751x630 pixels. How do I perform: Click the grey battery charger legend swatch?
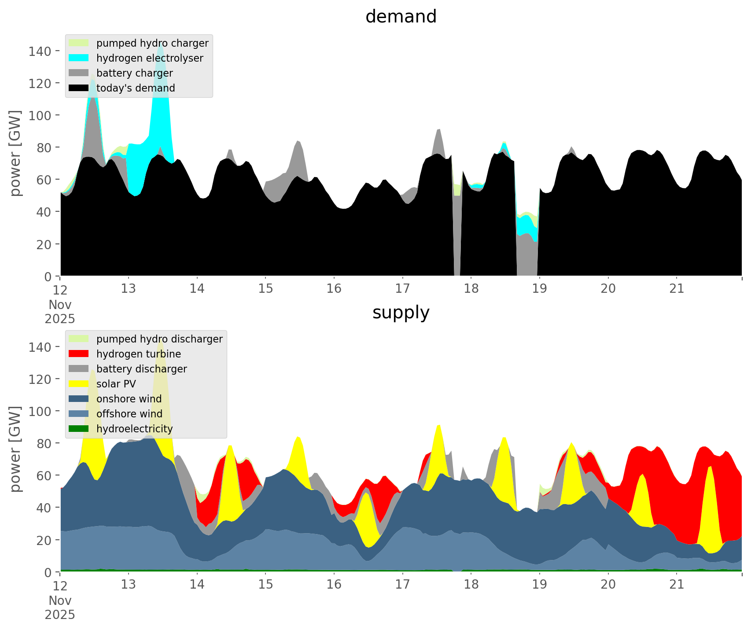click(79, 73)
